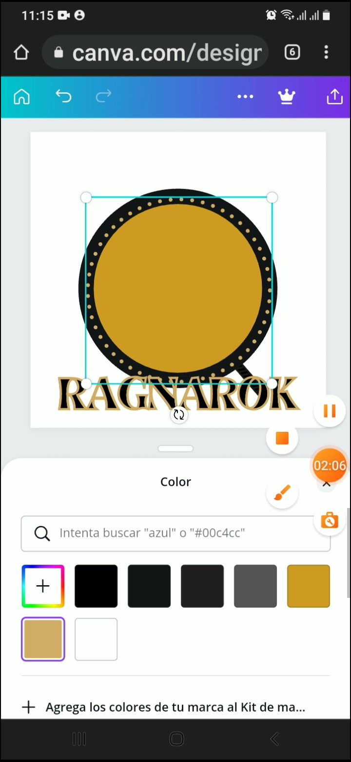This screenshot has height=762, width=351.
Task: Tap the Canva home icon
Action: pyautogui.click(x=21, y=96)
